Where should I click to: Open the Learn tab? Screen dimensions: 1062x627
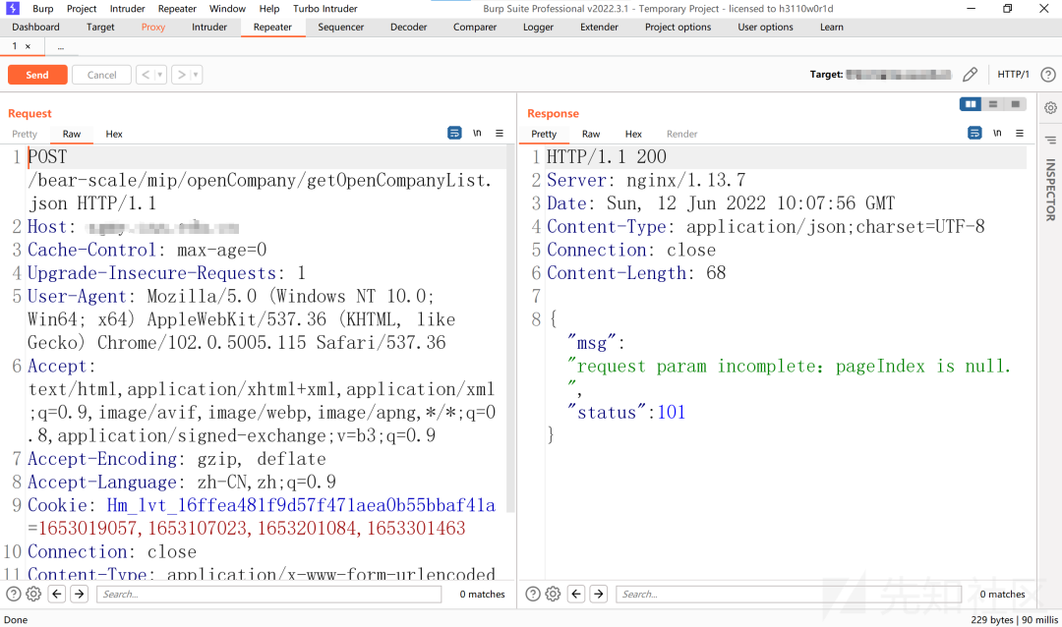tap(832, 28)
